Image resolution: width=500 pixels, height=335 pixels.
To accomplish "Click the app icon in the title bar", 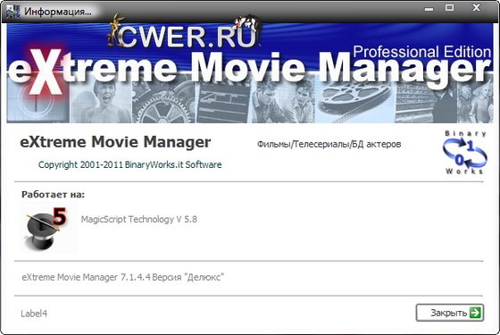I will point(12,11).
